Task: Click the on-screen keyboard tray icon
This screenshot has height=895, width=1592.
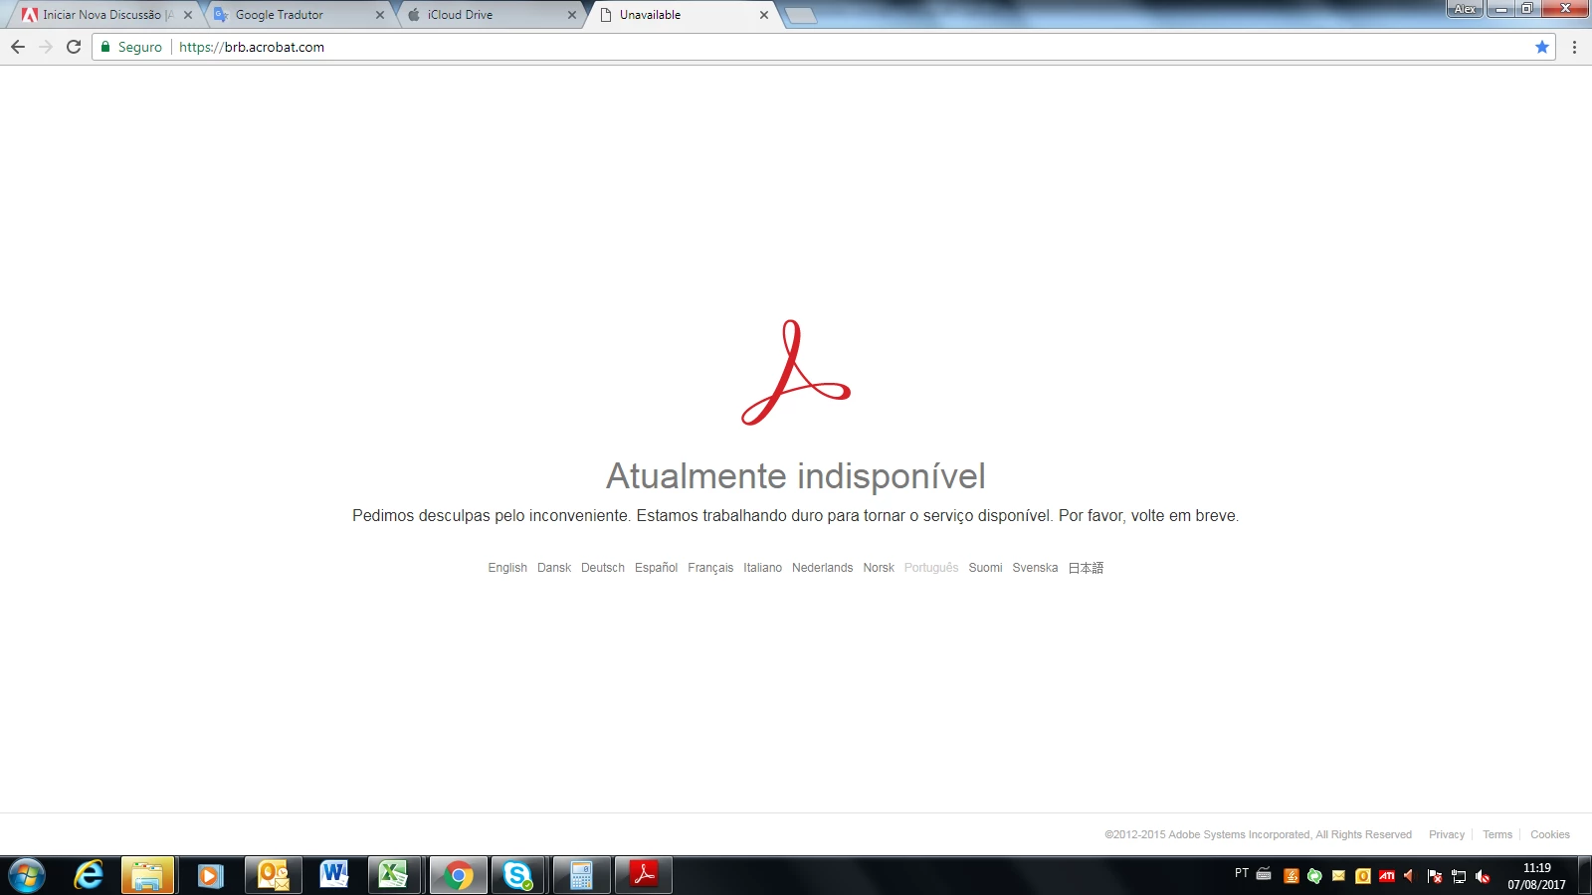Action: point(1264,874)
